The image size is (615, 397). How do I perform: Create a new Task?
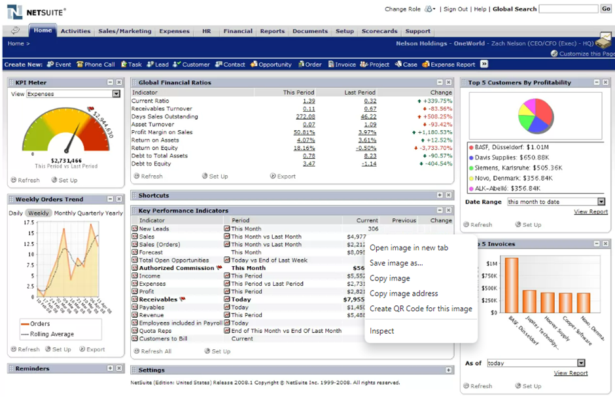click(x=132, y=64)
